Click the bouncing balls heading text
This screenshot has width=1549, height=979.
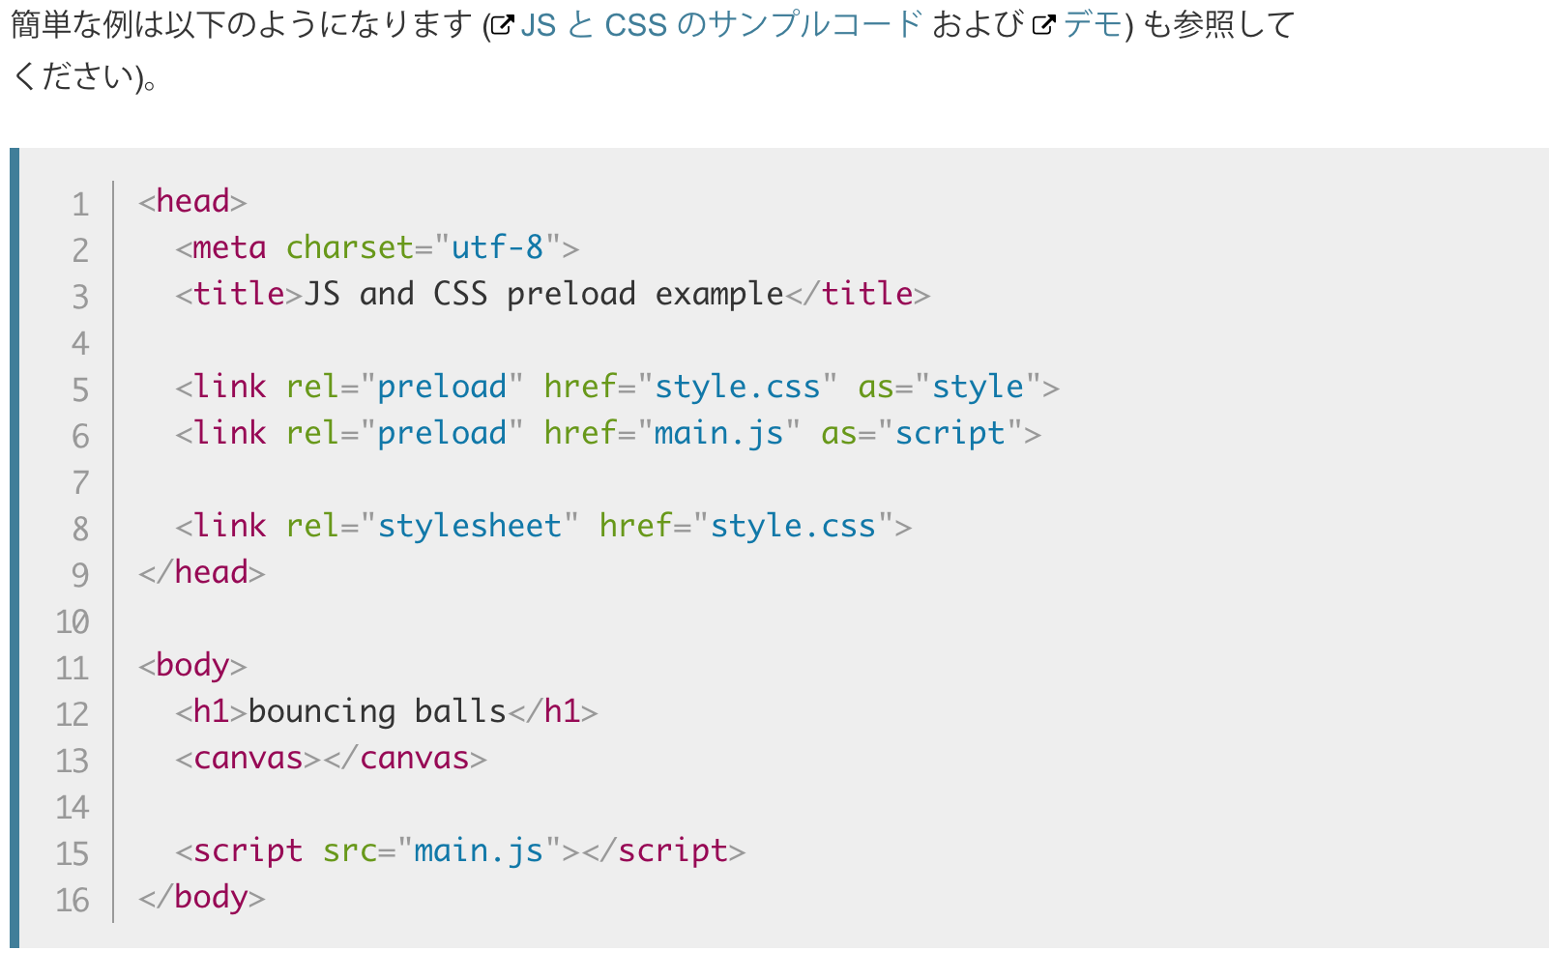tap(377, 711)
